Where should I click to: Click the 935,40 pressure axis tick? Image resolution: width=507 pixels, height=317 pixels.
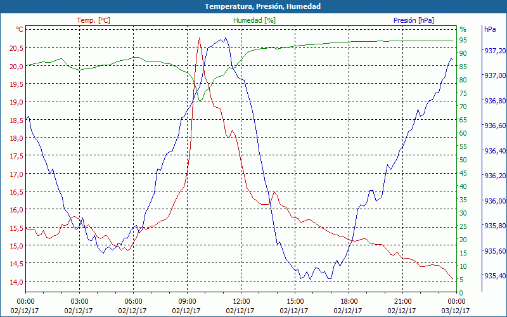[x=495, y=276]
